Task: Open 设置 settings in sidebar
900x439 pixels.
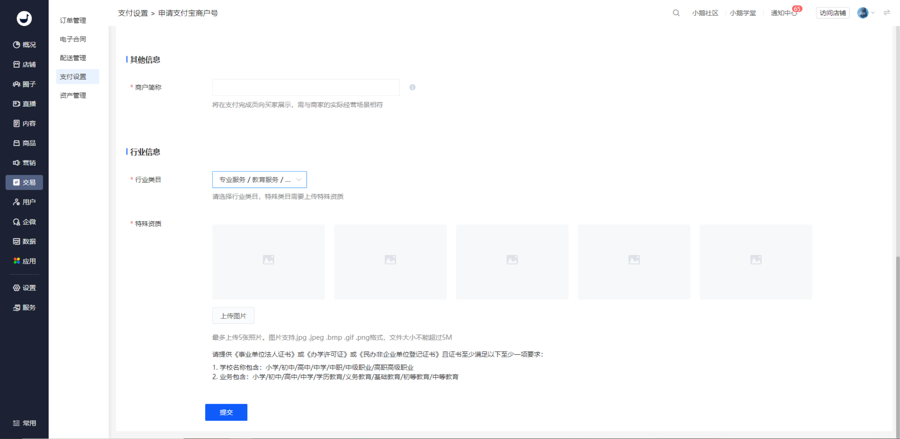Action: [24, 288]
